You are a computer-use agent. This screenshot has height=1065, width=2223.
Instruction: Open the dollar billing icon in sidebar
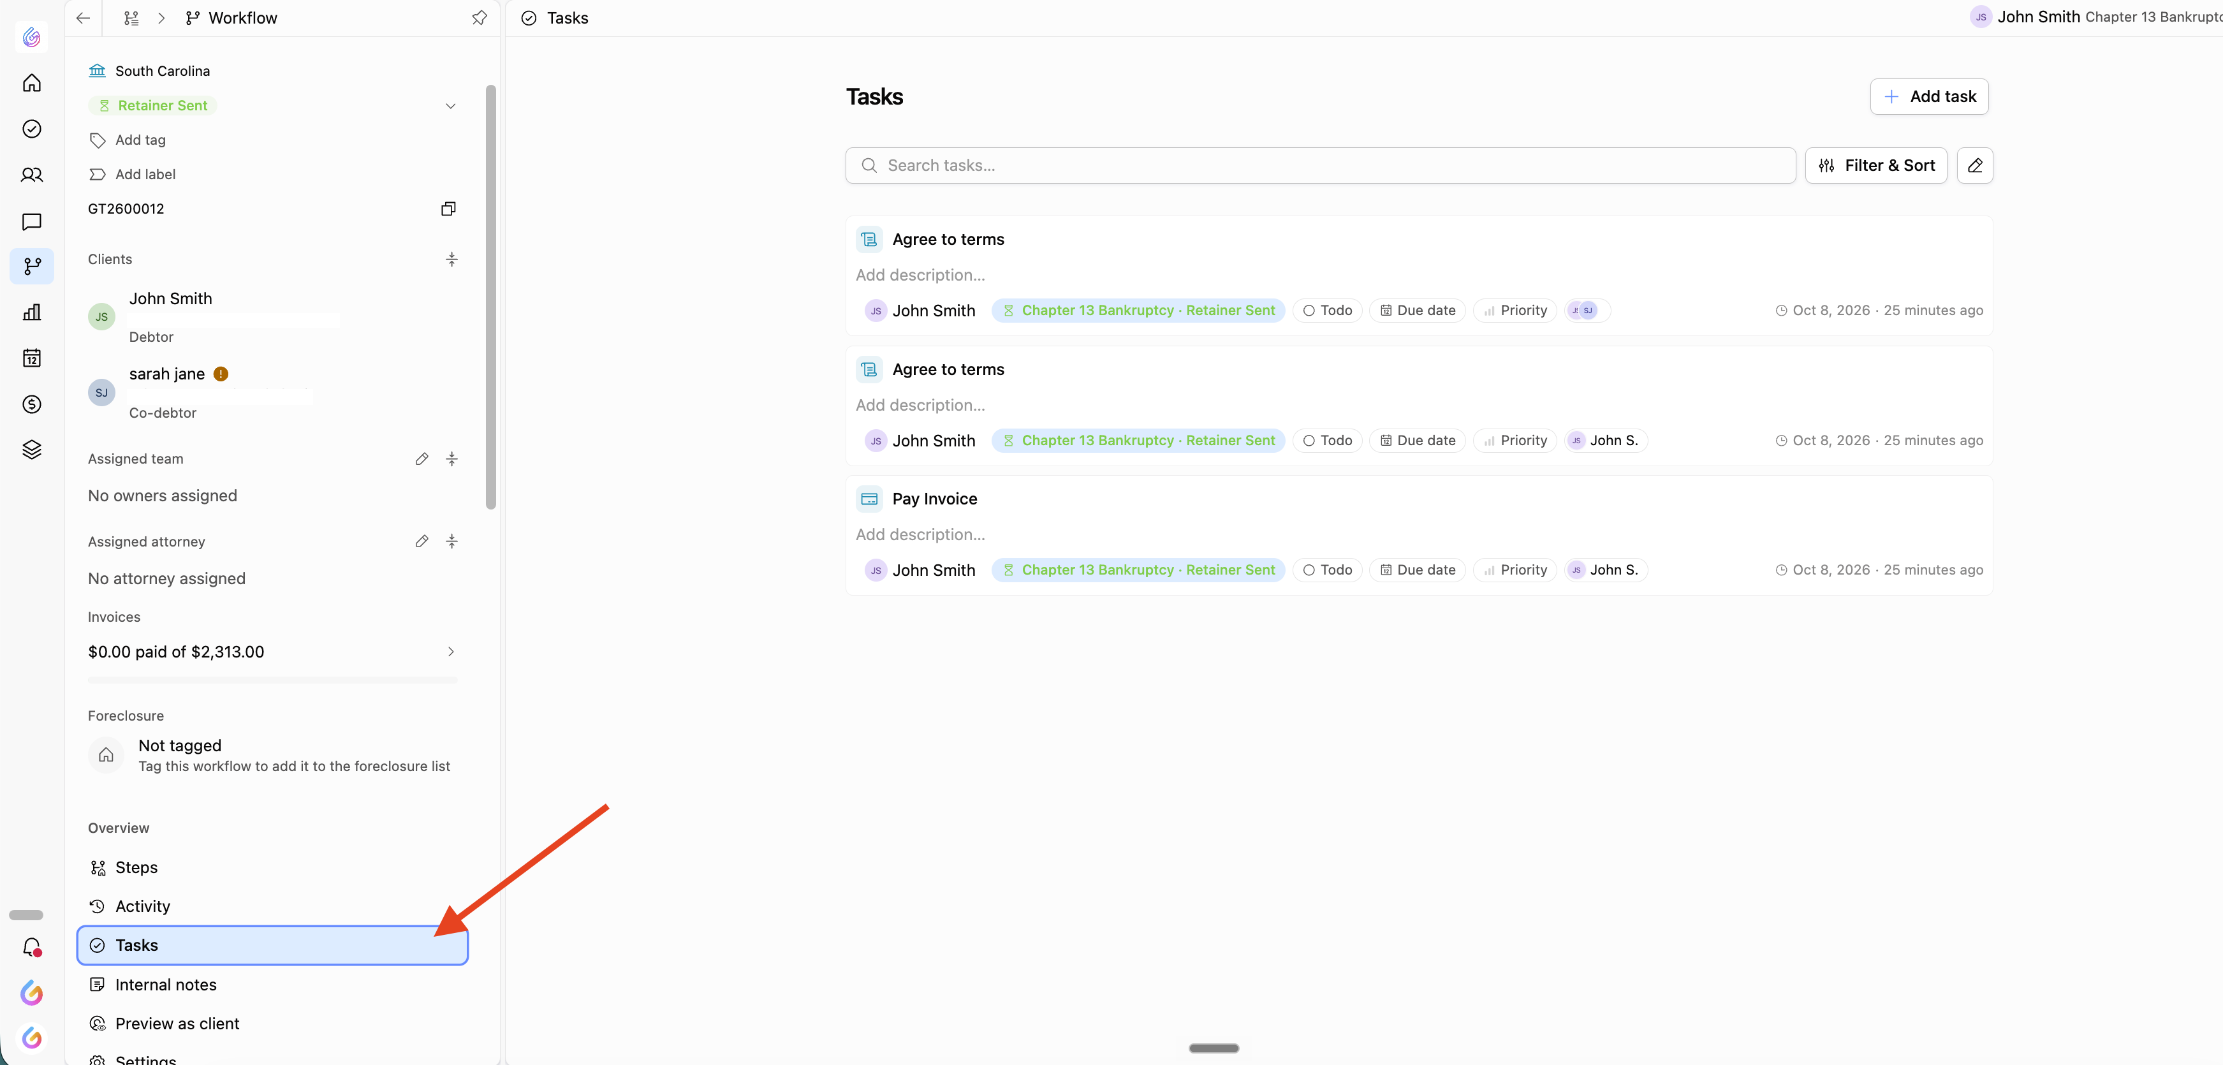[32, 404]
